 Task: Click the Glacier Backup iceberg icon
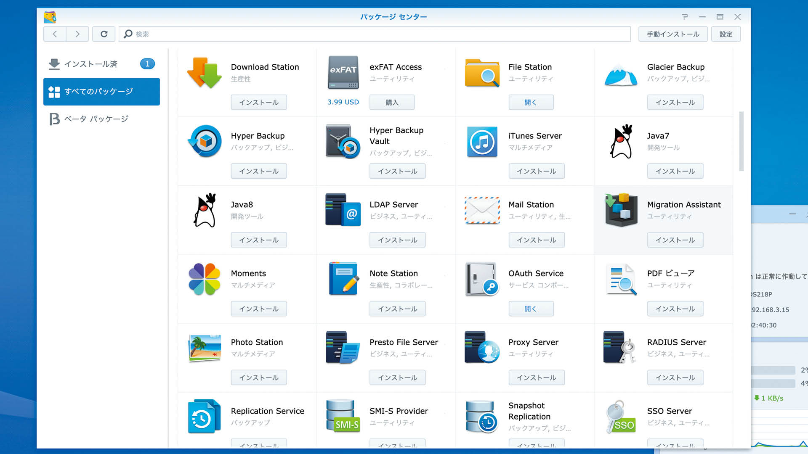point(621,75)
